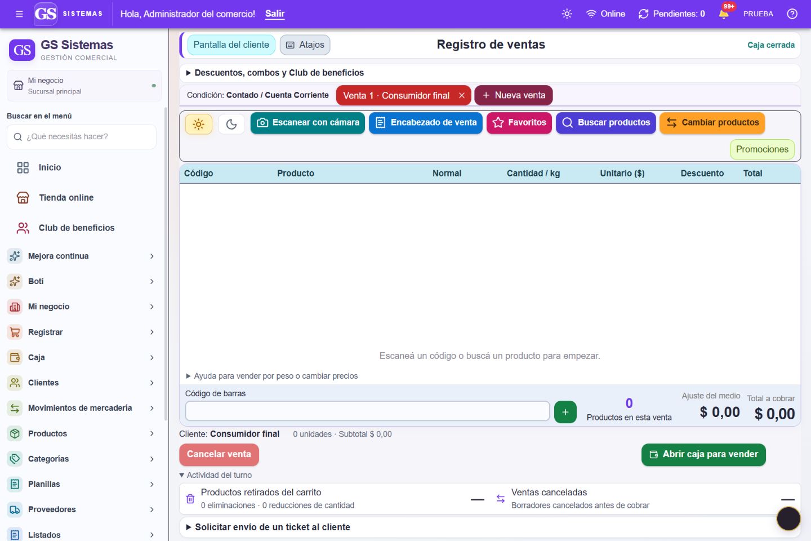Expand the Registrar menu
The image size is (811, 541).
(x=83, y=332)
